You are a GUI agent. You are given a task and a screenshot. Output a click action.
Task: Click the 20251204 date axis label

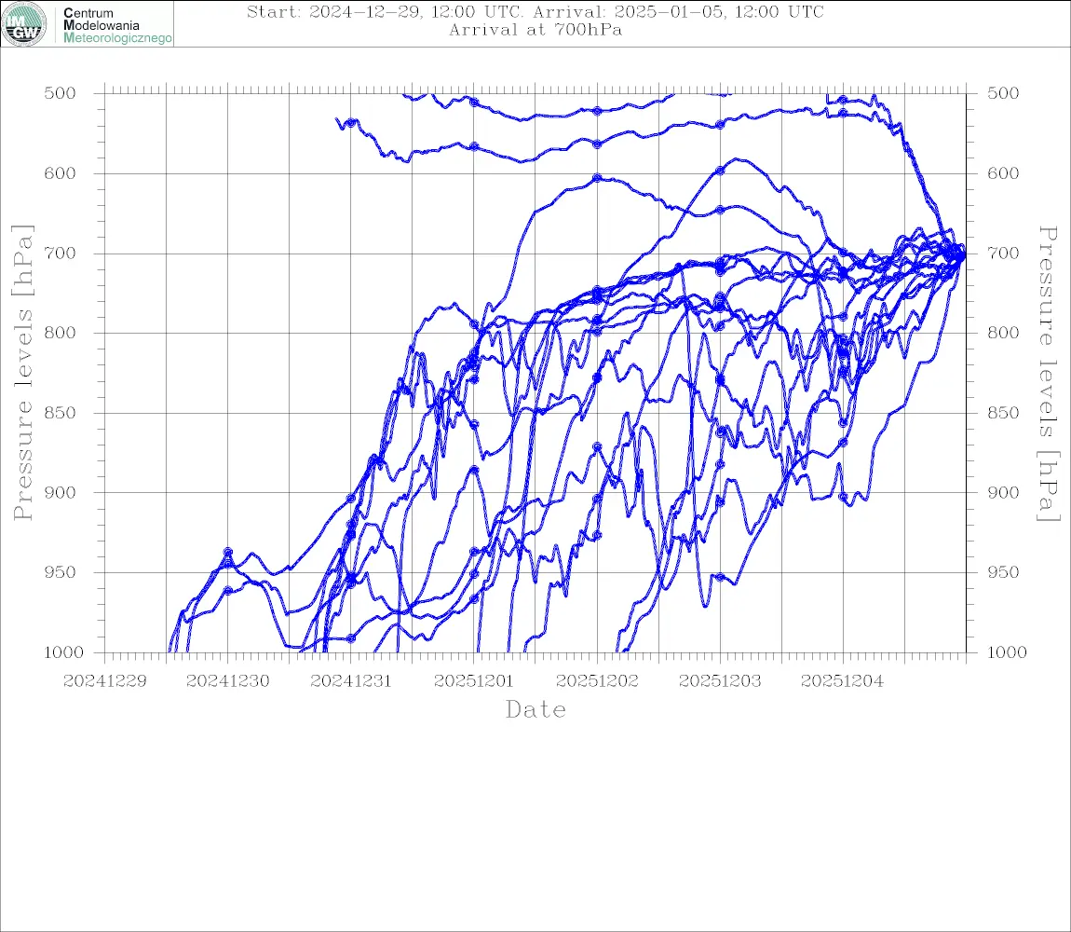click(x=842, y=681)
